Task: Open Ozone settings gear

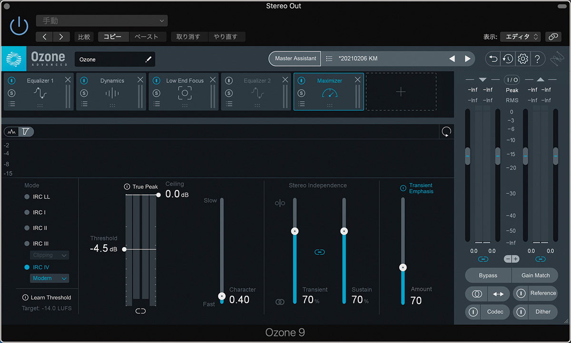Action: (x=522, y=59)
